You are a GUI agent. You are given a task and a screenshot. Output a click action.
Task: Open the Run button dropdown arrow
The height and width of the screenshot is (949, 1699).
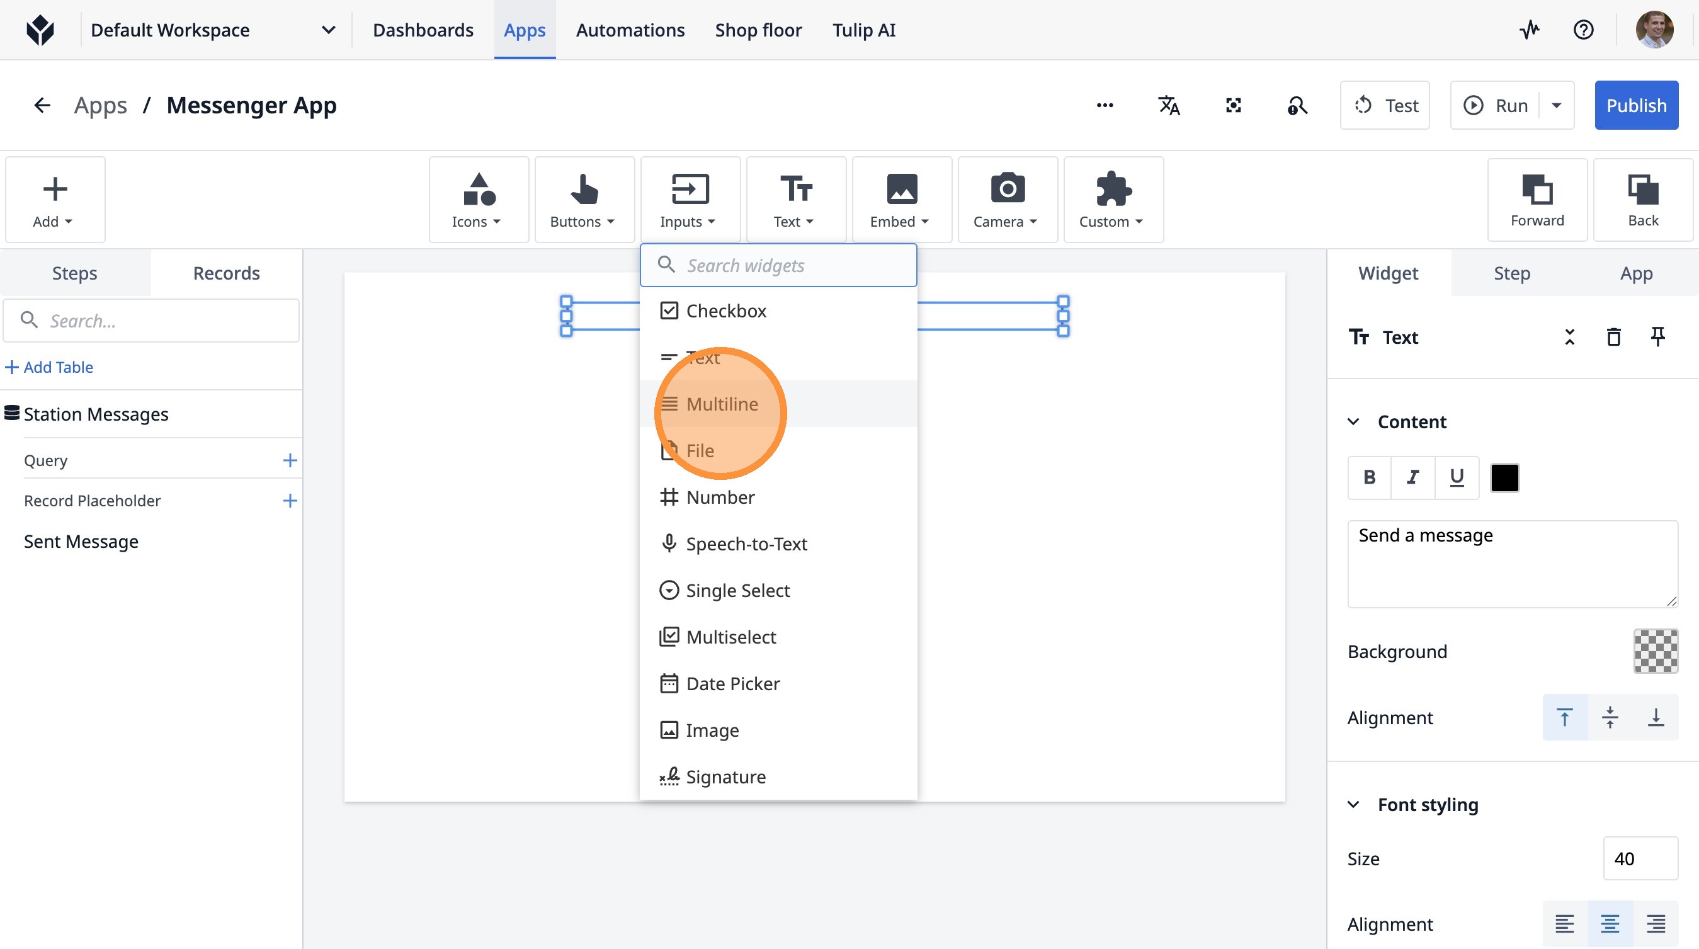1557,106
